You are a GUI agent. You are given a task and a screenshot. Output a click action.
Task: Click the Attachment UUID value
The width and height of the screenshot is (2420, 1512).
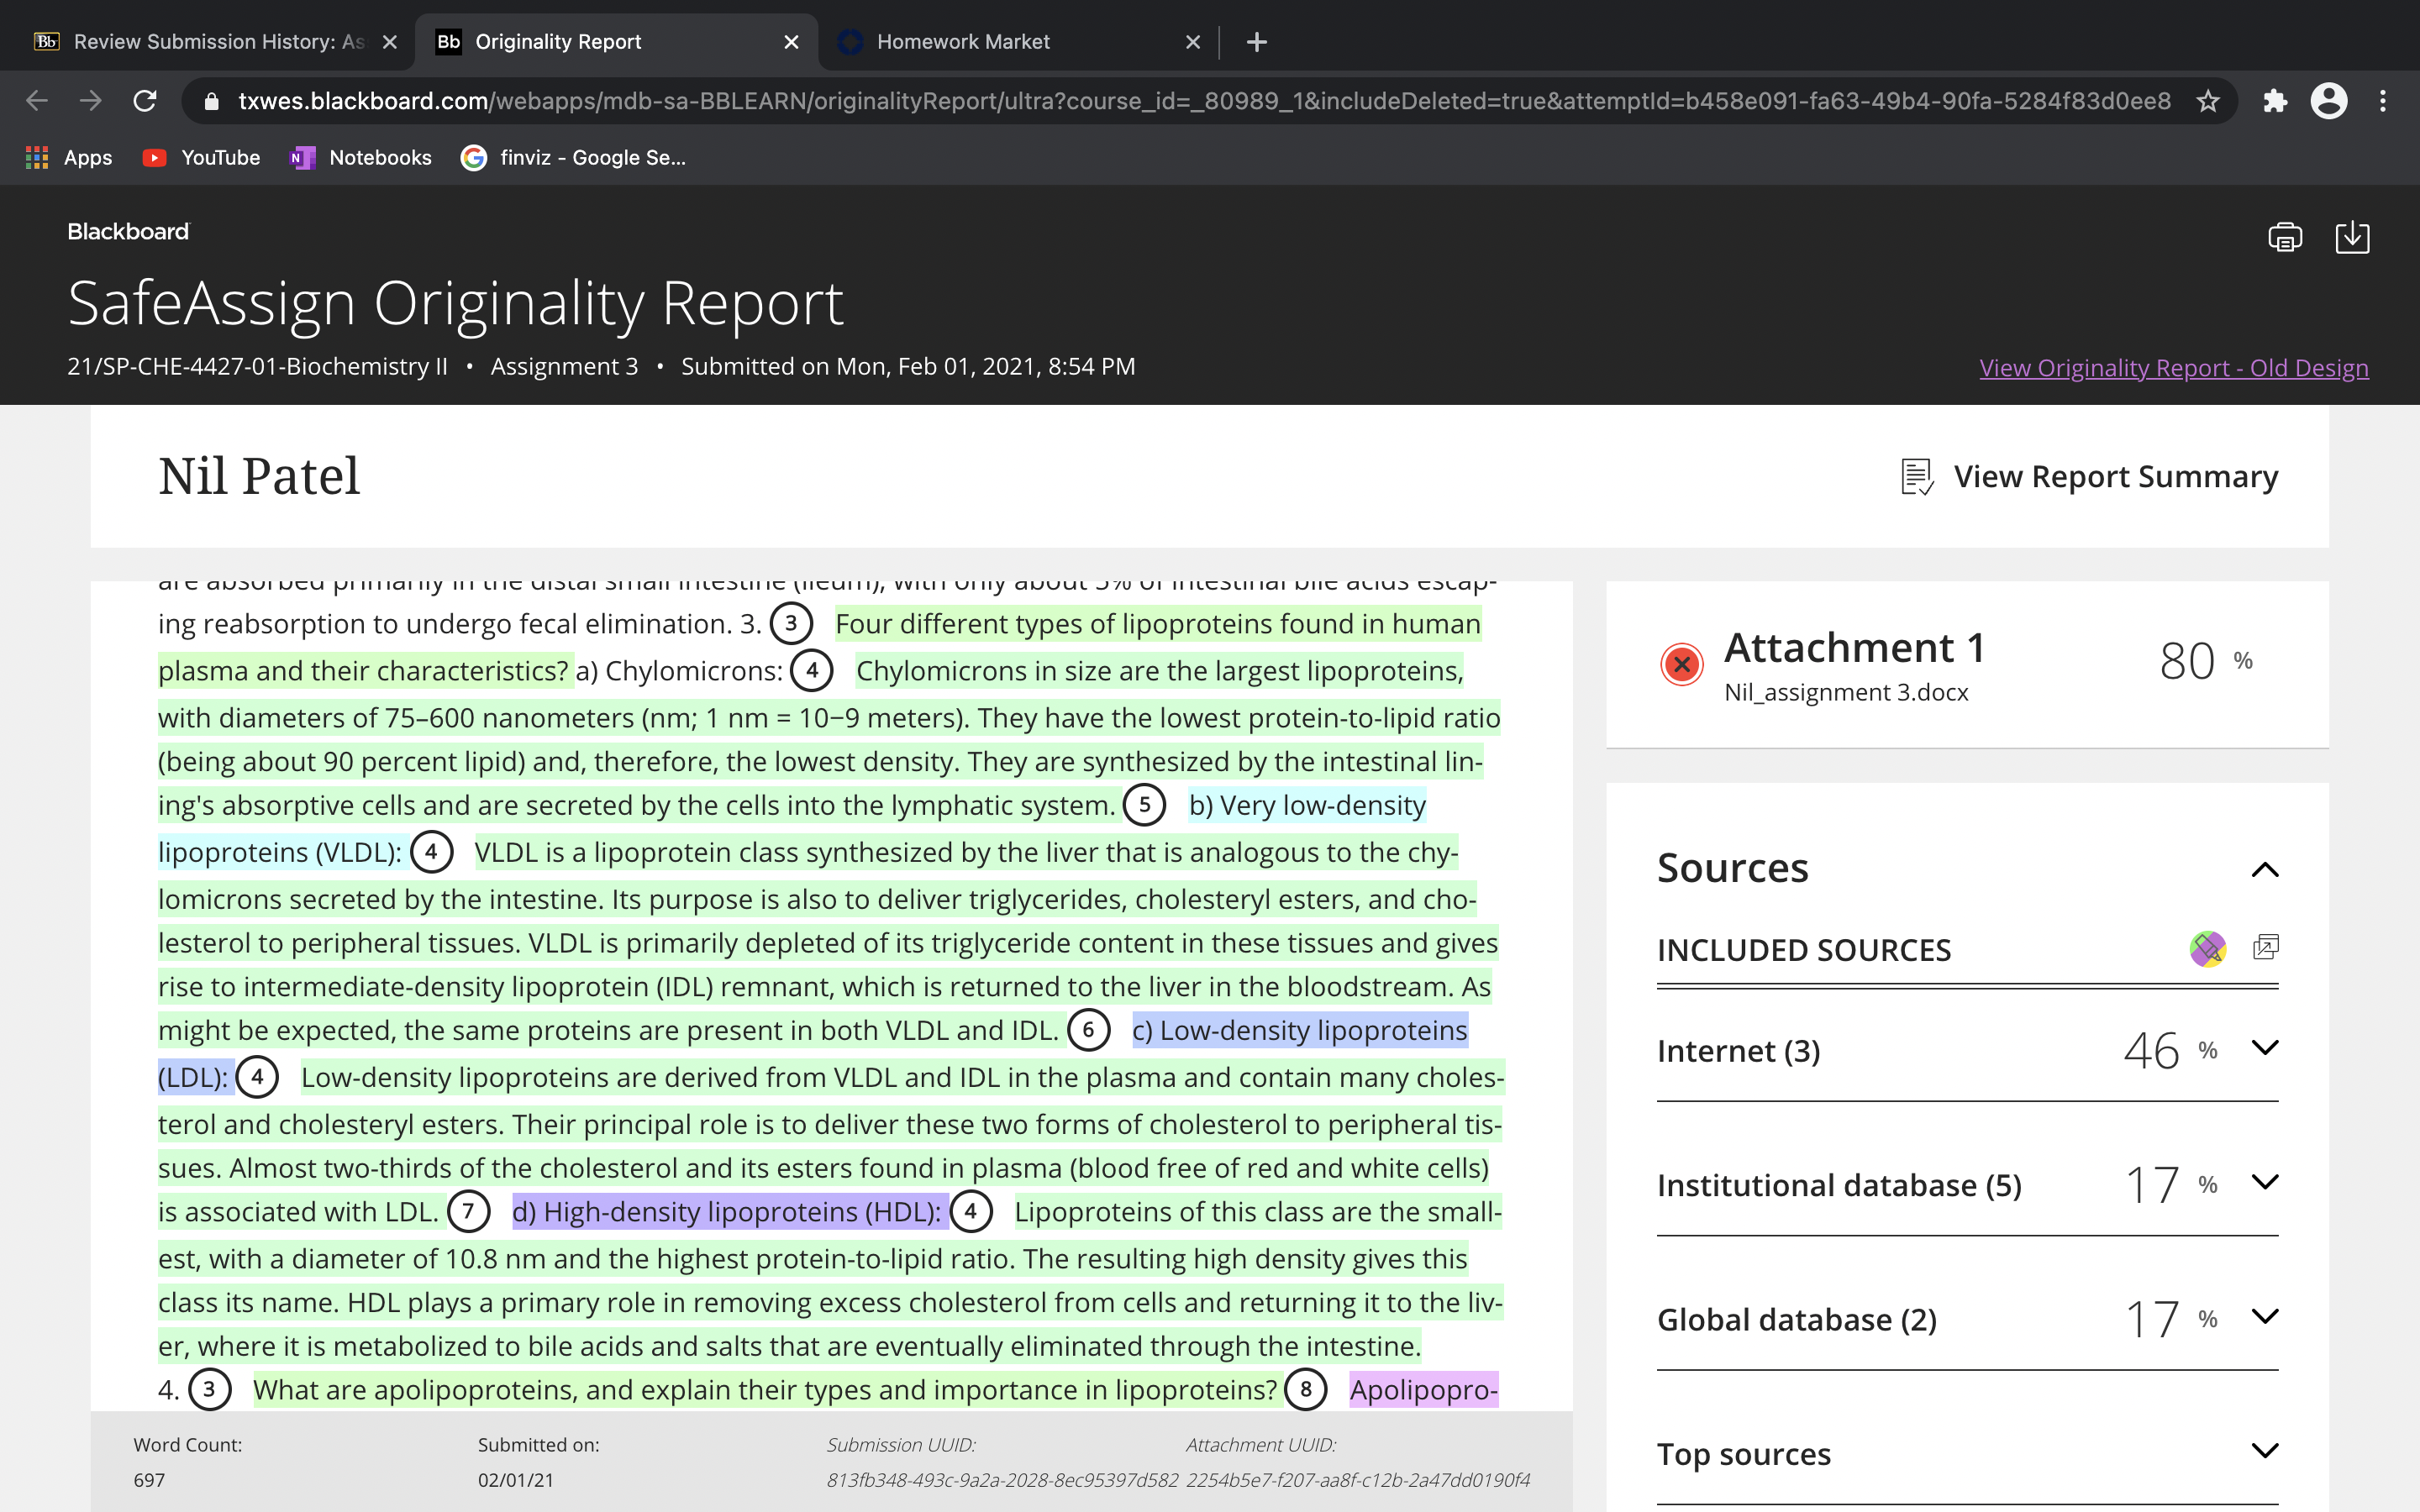pyautogui.click(x=1358, y=1480)
